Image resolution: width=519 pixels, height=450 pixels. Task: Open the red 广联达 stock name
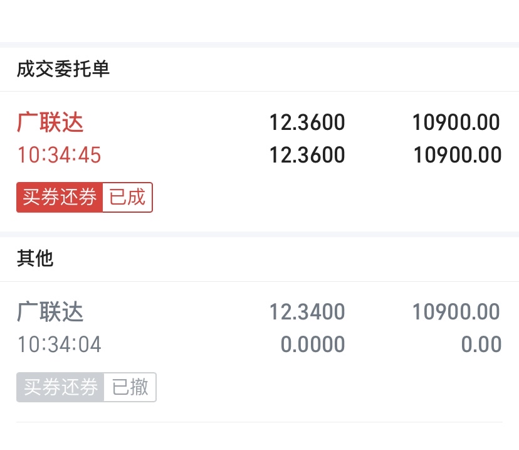50,122
